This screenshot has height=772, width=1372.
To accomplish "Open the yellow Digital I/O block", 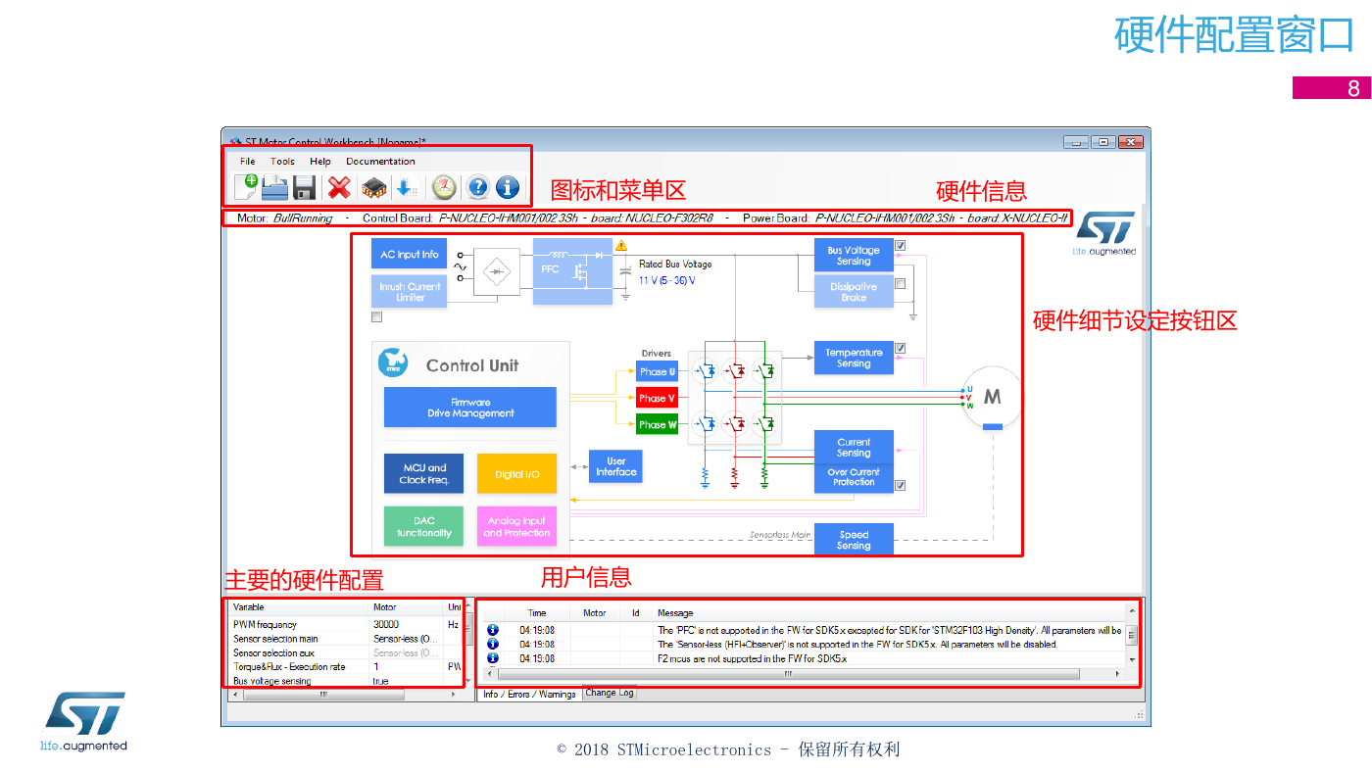I will [516, 473].
